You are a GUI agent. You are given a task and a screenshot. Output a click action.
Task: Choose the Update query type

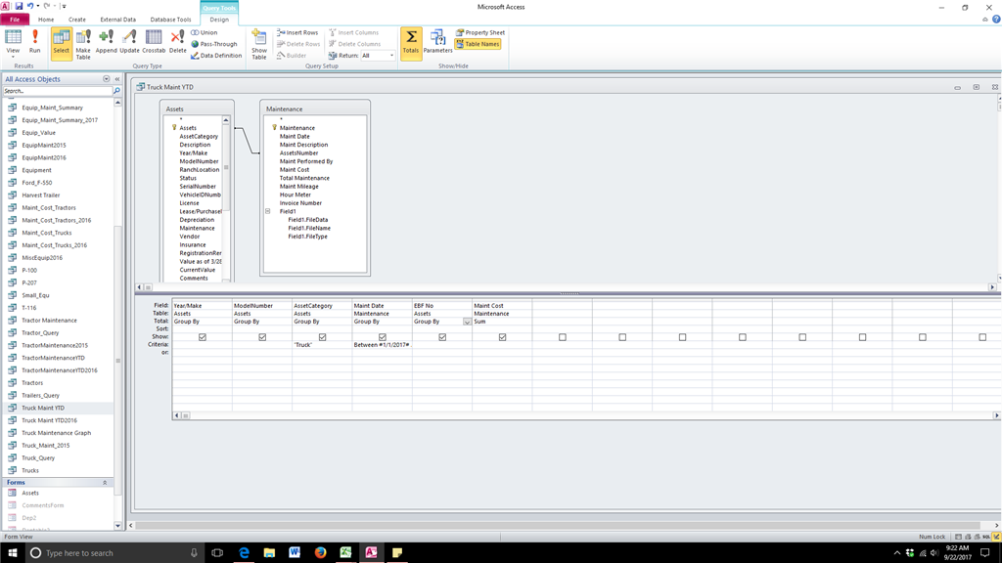(x=129, y=41)
